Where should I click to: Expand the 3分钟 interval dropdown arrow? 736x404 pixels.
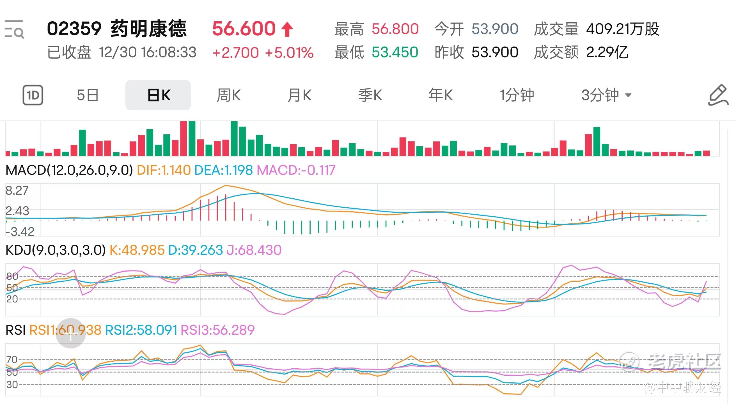pyautogui.click(x=628, y=95)
